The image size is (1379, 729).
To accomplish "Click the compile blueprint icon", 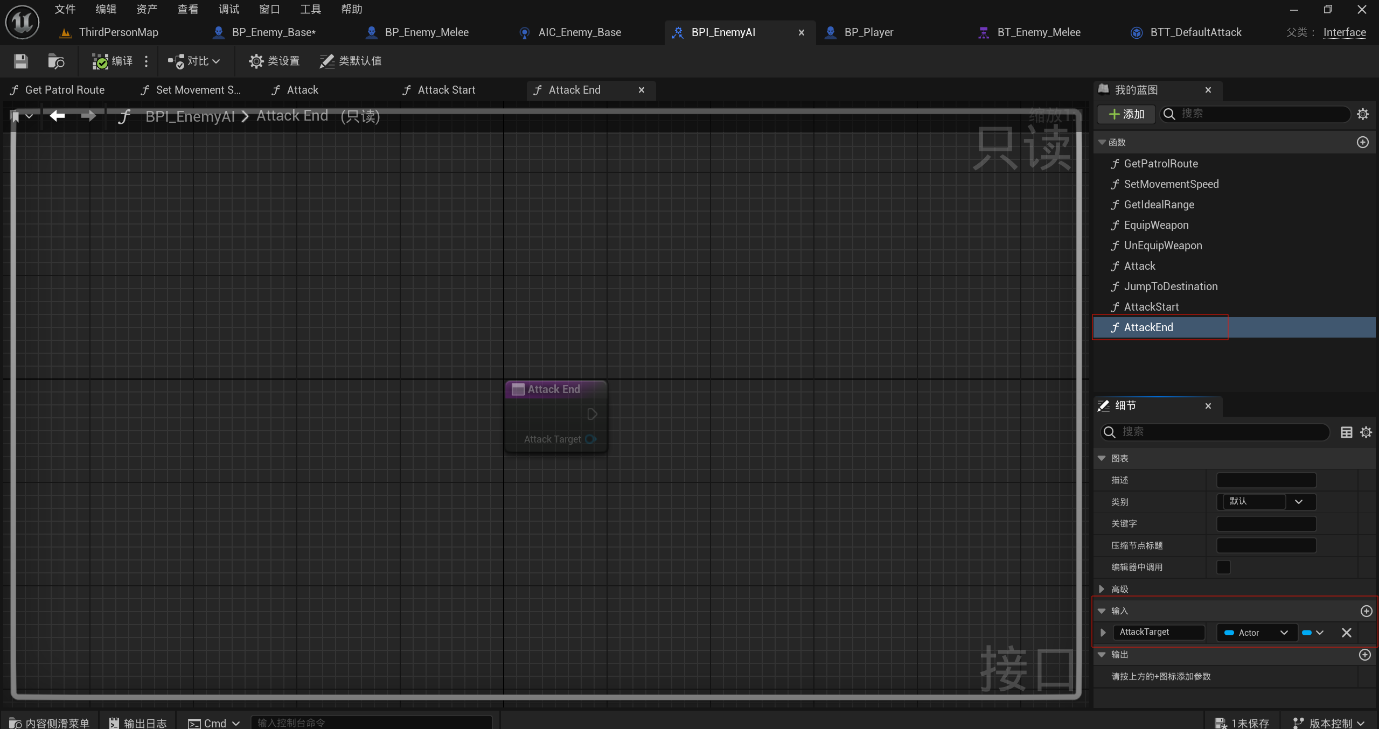I will pyautogui.click(x=100, y=61).
